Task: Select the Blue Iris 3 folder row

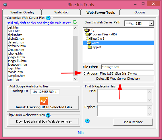Action: (118, 39)
